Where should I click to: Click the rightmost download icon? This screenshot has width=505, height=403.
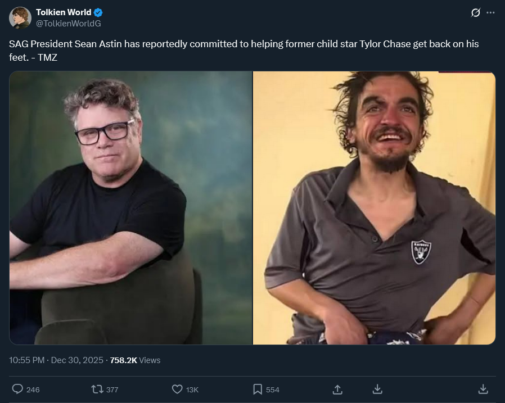tap(483, 390)
